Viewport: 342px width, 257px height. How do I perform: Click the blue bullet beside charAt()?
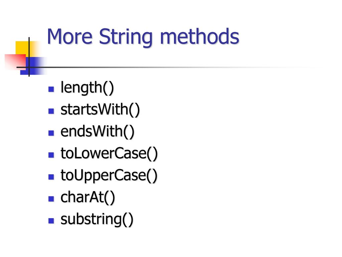tap(51, 199)
